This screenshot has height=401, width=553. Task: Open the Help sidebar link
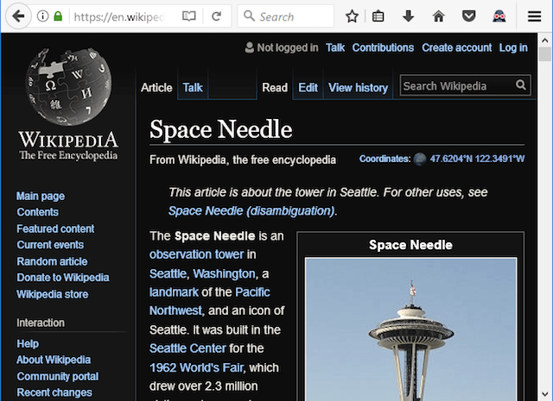coord(28,343)
